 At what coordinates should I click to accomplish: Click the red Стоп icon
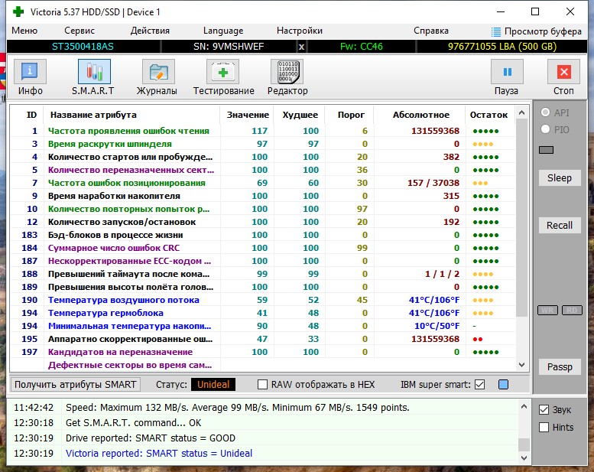click(563, 71)
